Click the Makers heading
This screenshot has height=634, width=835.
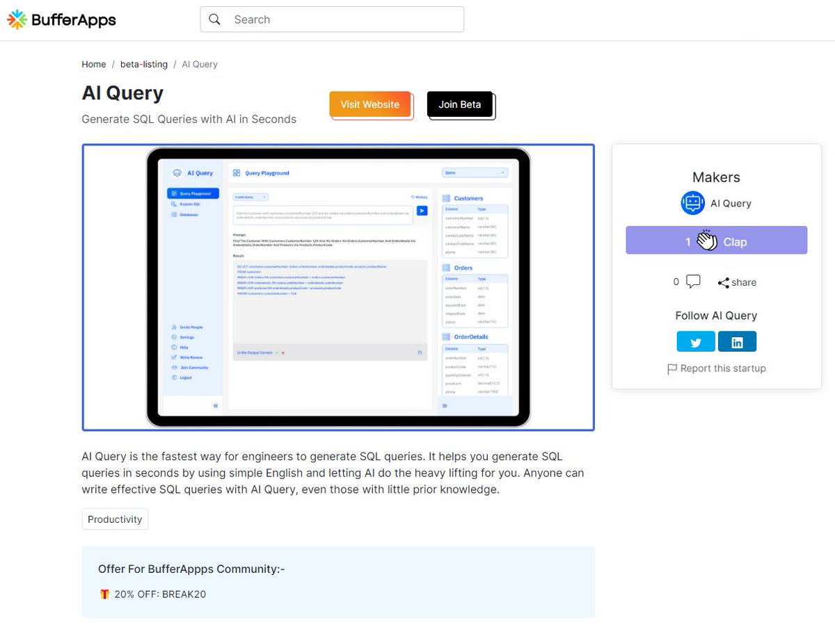717,177
